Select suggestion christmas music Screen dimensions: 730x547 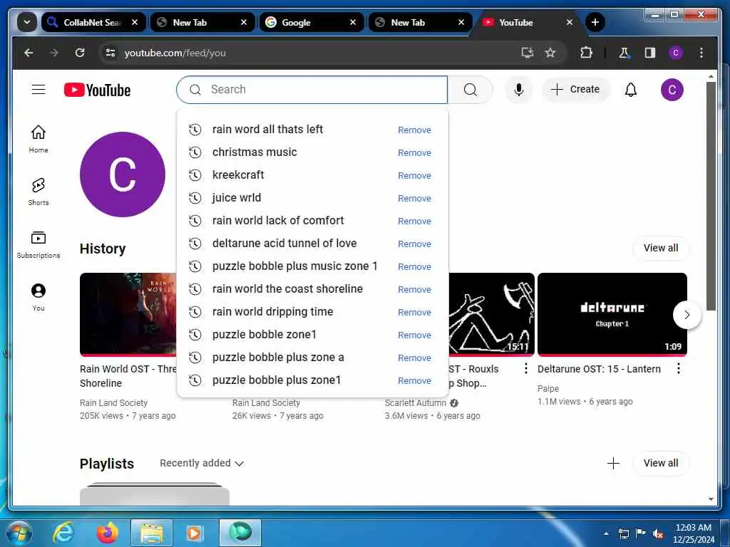click(x=255, y=152)
